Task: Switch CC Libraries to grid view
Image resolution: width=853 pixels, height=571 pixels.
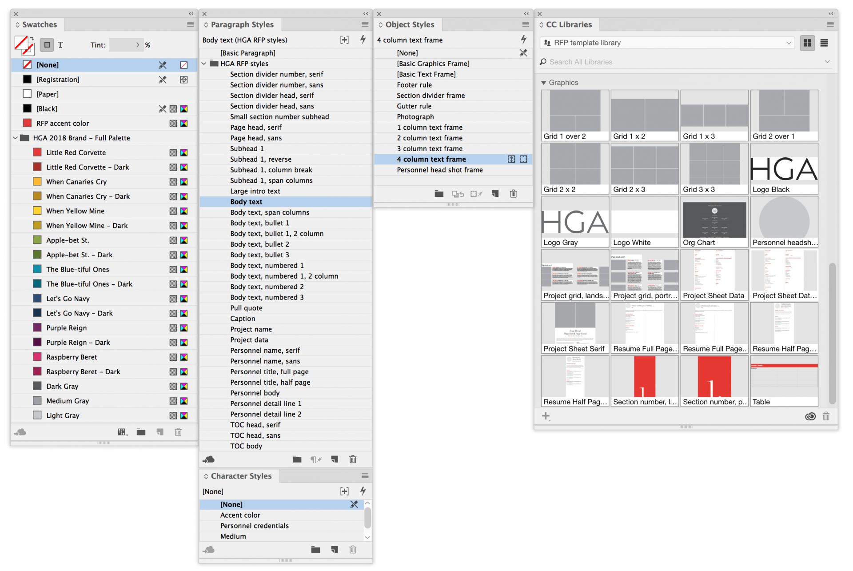Action: (x=807, y=43)
